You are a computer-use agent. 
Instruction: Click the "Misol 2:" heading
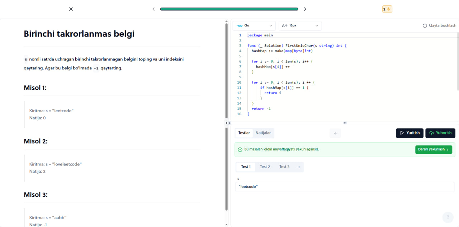click(36, 141)
